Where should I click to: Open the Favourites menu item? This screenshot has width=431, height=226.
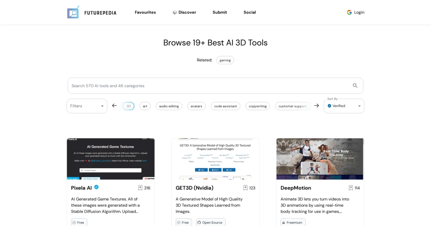pos(145,12)
